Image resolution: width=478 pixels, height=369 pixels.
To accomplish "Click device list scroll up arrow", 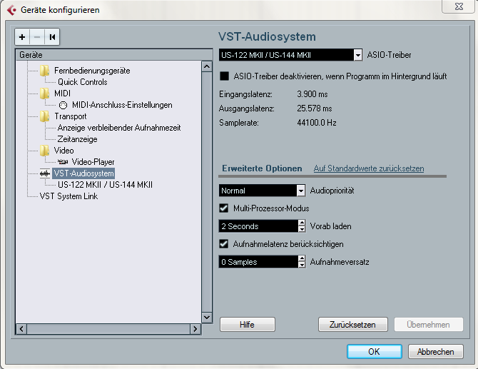I will (x=207, y=66).
